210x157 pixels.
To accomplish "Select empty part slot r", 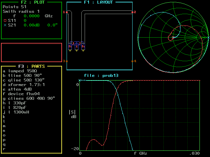I will (4, 149).
